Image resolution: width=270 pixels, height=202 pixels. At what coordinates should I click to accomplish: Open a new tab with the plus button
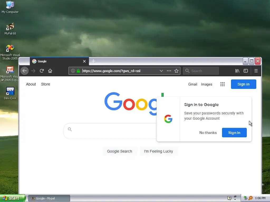click(x=93, y=61)
